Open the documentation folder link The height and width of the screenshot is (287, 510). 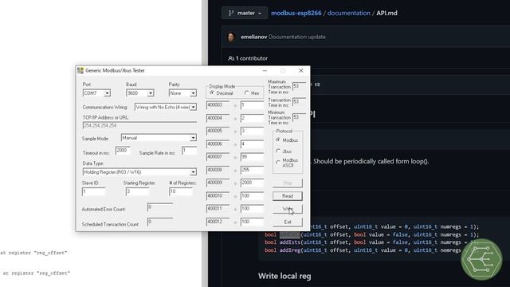coord(349,13)
